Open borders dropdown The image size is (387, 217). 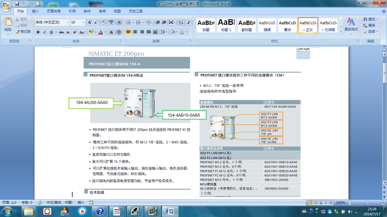tap(183, 32)
